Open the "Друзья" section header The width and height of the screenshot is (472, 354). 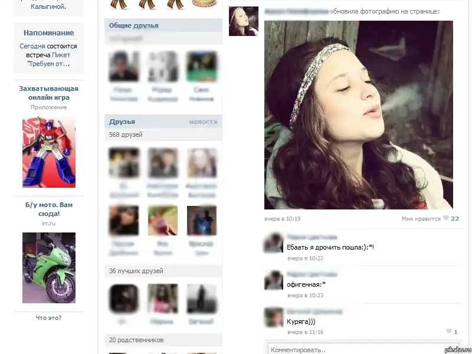[122, 122]
